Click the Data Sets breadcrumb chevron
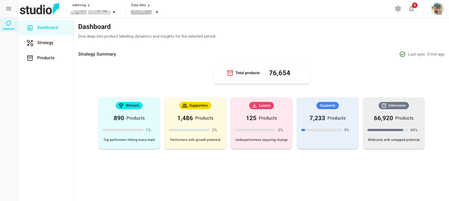This screenshot has height=201, width=449. pyautogui.click(x=149, y=5)
